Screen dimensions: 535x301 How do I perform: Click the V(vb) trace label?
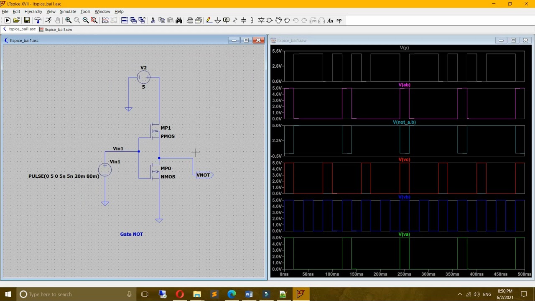click(x=404, y=197)
